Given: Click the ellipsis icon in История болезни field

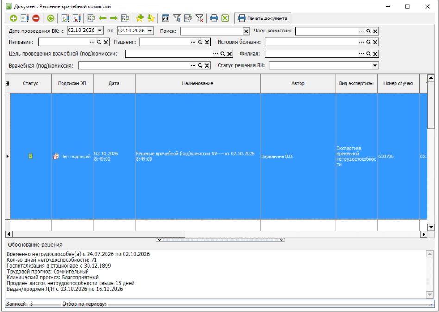Looking at the screenshot, I should (362, 42).
